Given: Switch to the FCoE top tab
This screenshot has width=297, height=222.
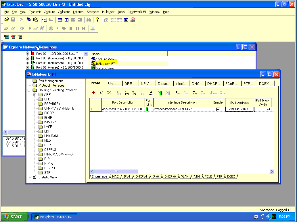Looking at the screenshot, I should [x=231, y=83].
